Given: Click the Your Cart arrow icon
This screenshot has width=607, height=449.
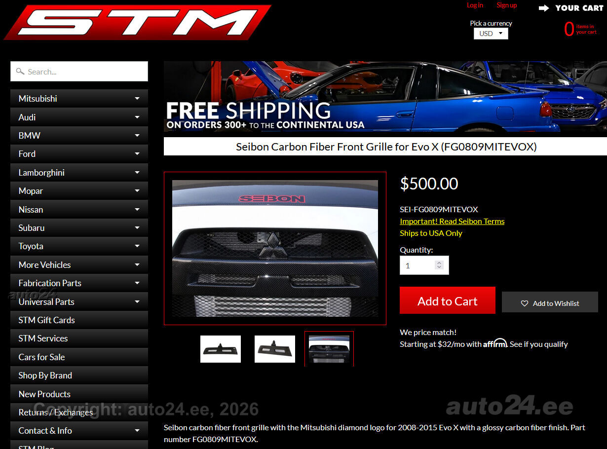Looking at the screenshot, I should (544, 8).
